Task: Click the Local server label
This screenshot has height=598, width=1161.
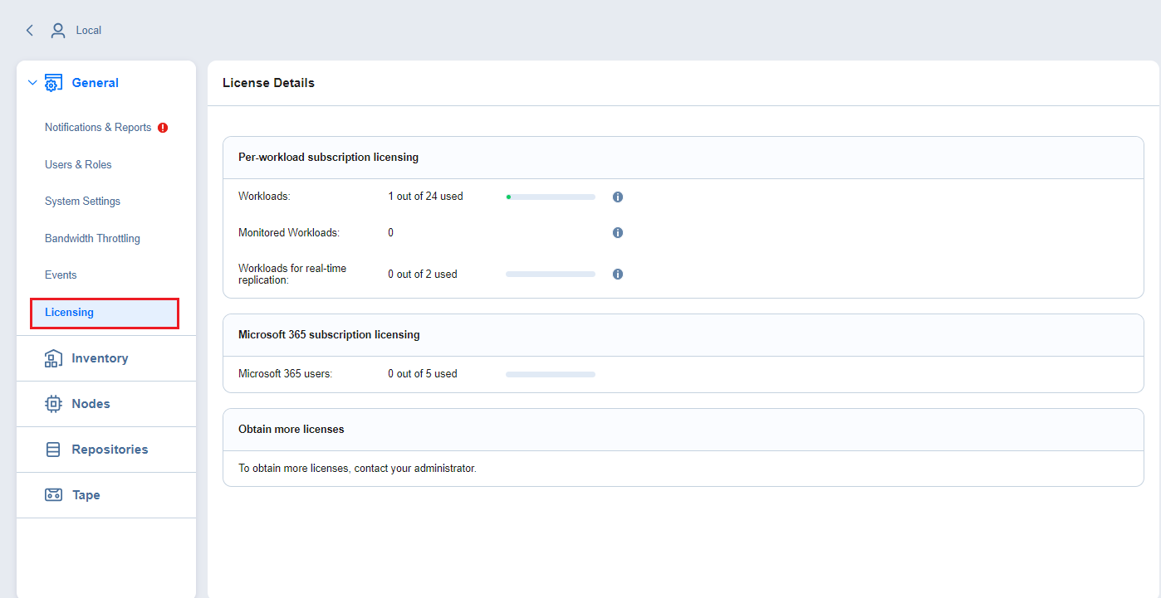Action: [x=90, y=30]
